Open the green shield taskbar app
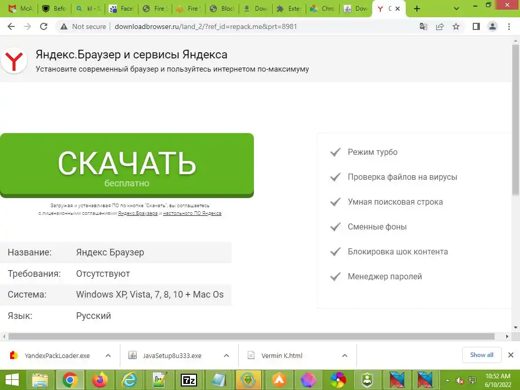Viewport: 520px width, 390px height. pyautogui.click(x=367, y=380)
